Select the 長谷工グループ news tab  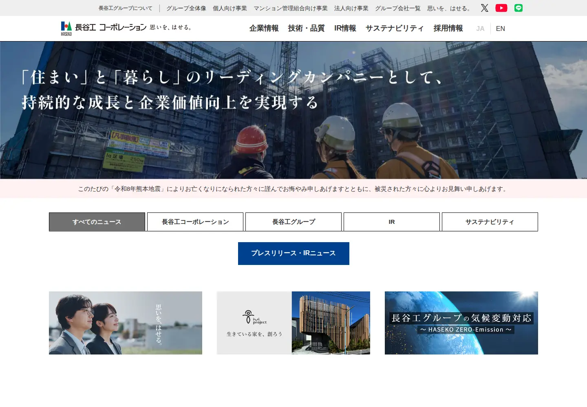(293, 222)
